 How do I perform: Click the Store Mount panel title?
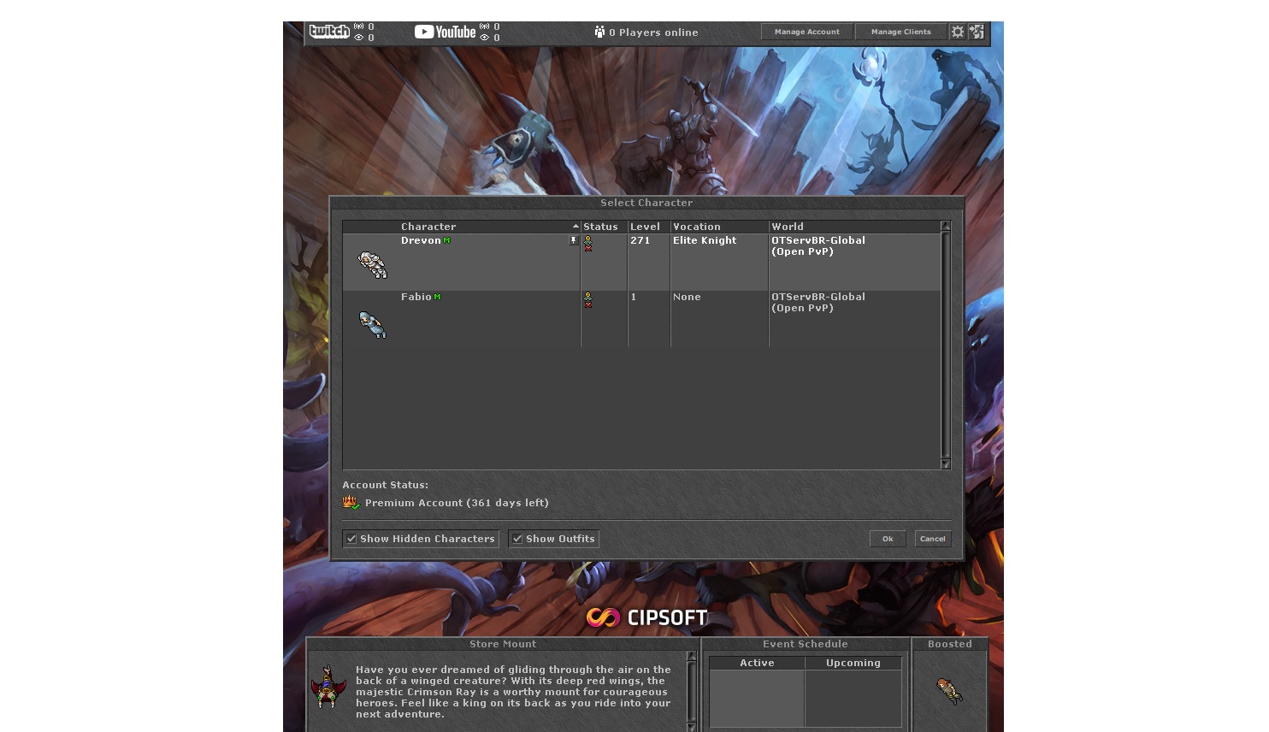point(503,644)
